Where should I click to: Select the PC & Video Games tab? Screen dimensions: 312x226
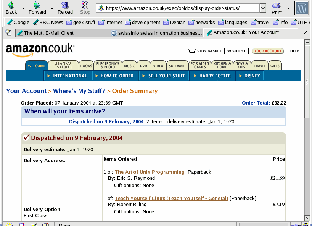point(200,66)
